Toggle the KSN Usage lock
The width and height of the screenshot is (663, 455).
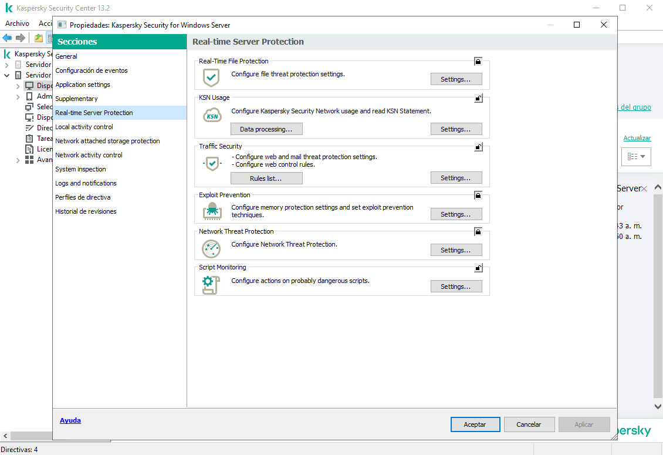click(478, 99)
